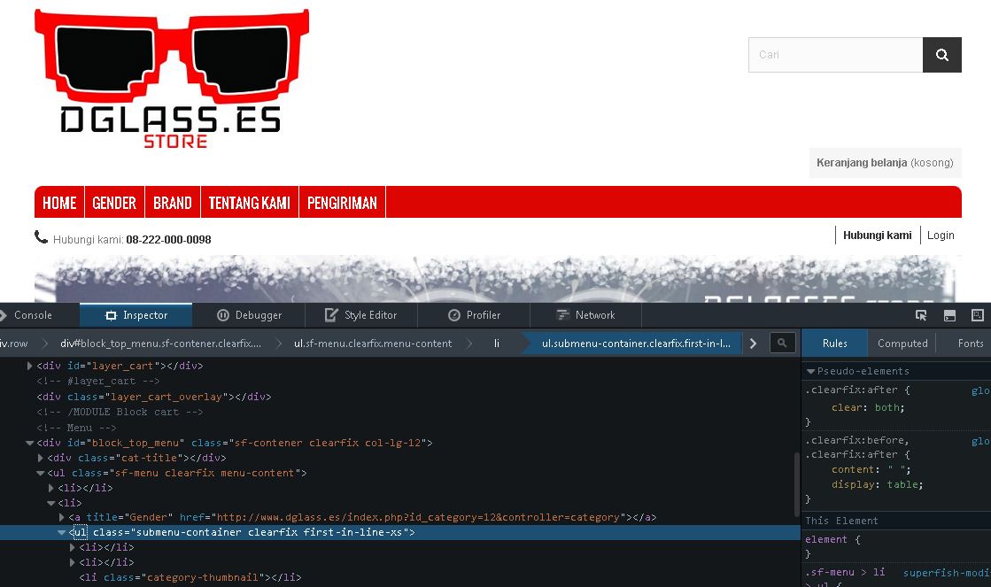Click the 'clear: both;' declaration
Screen dimensions: 991x587
click(x=868, y=407)
